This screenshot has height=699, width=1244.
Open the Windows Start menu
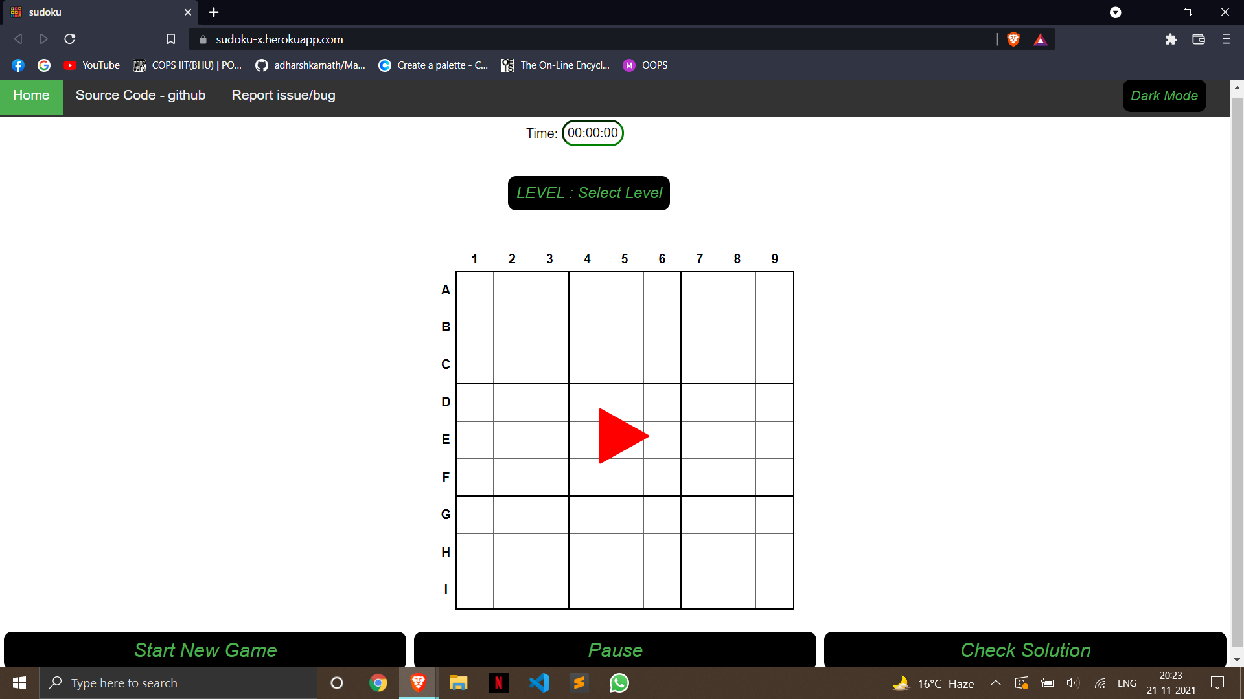(x=19, y=683)
